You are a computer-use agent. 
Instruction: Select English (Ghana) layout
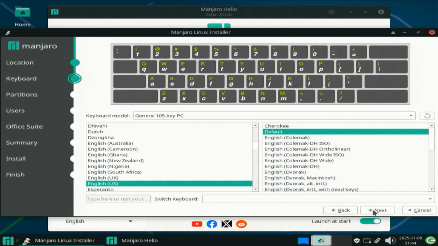169,155
